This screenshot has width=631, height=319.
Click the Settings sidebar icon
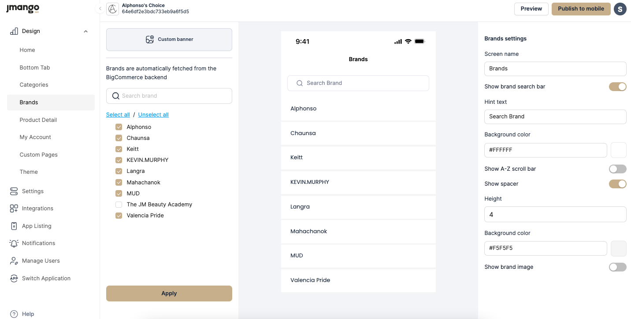(x=14, y=191)
